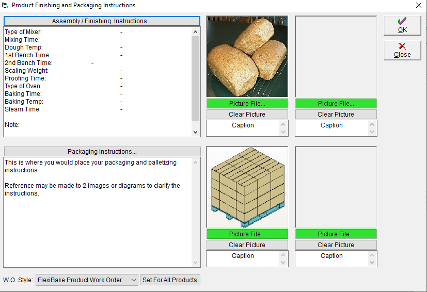This screenshot has width=427, height=292.
Task: Choose Picture File under pallet diagram
Action: point(247,234)
